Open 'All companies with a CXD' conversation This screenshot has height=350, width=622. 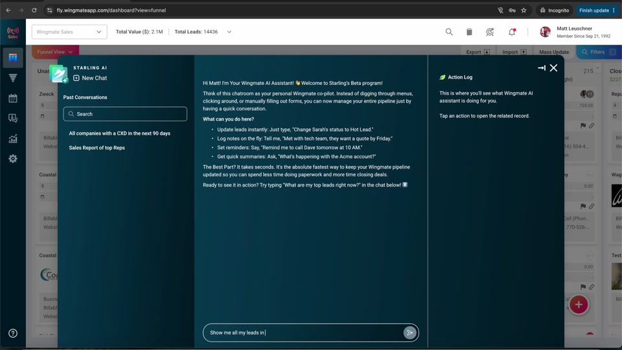coord(119,134)
